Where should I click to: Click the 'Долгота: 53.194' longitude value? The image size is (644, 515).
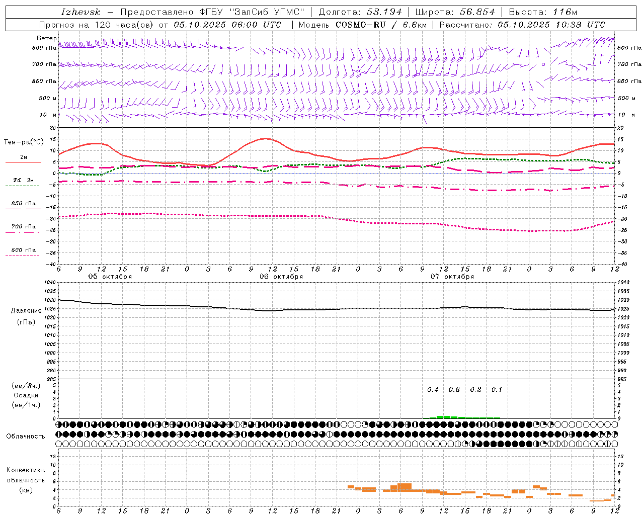360,12
